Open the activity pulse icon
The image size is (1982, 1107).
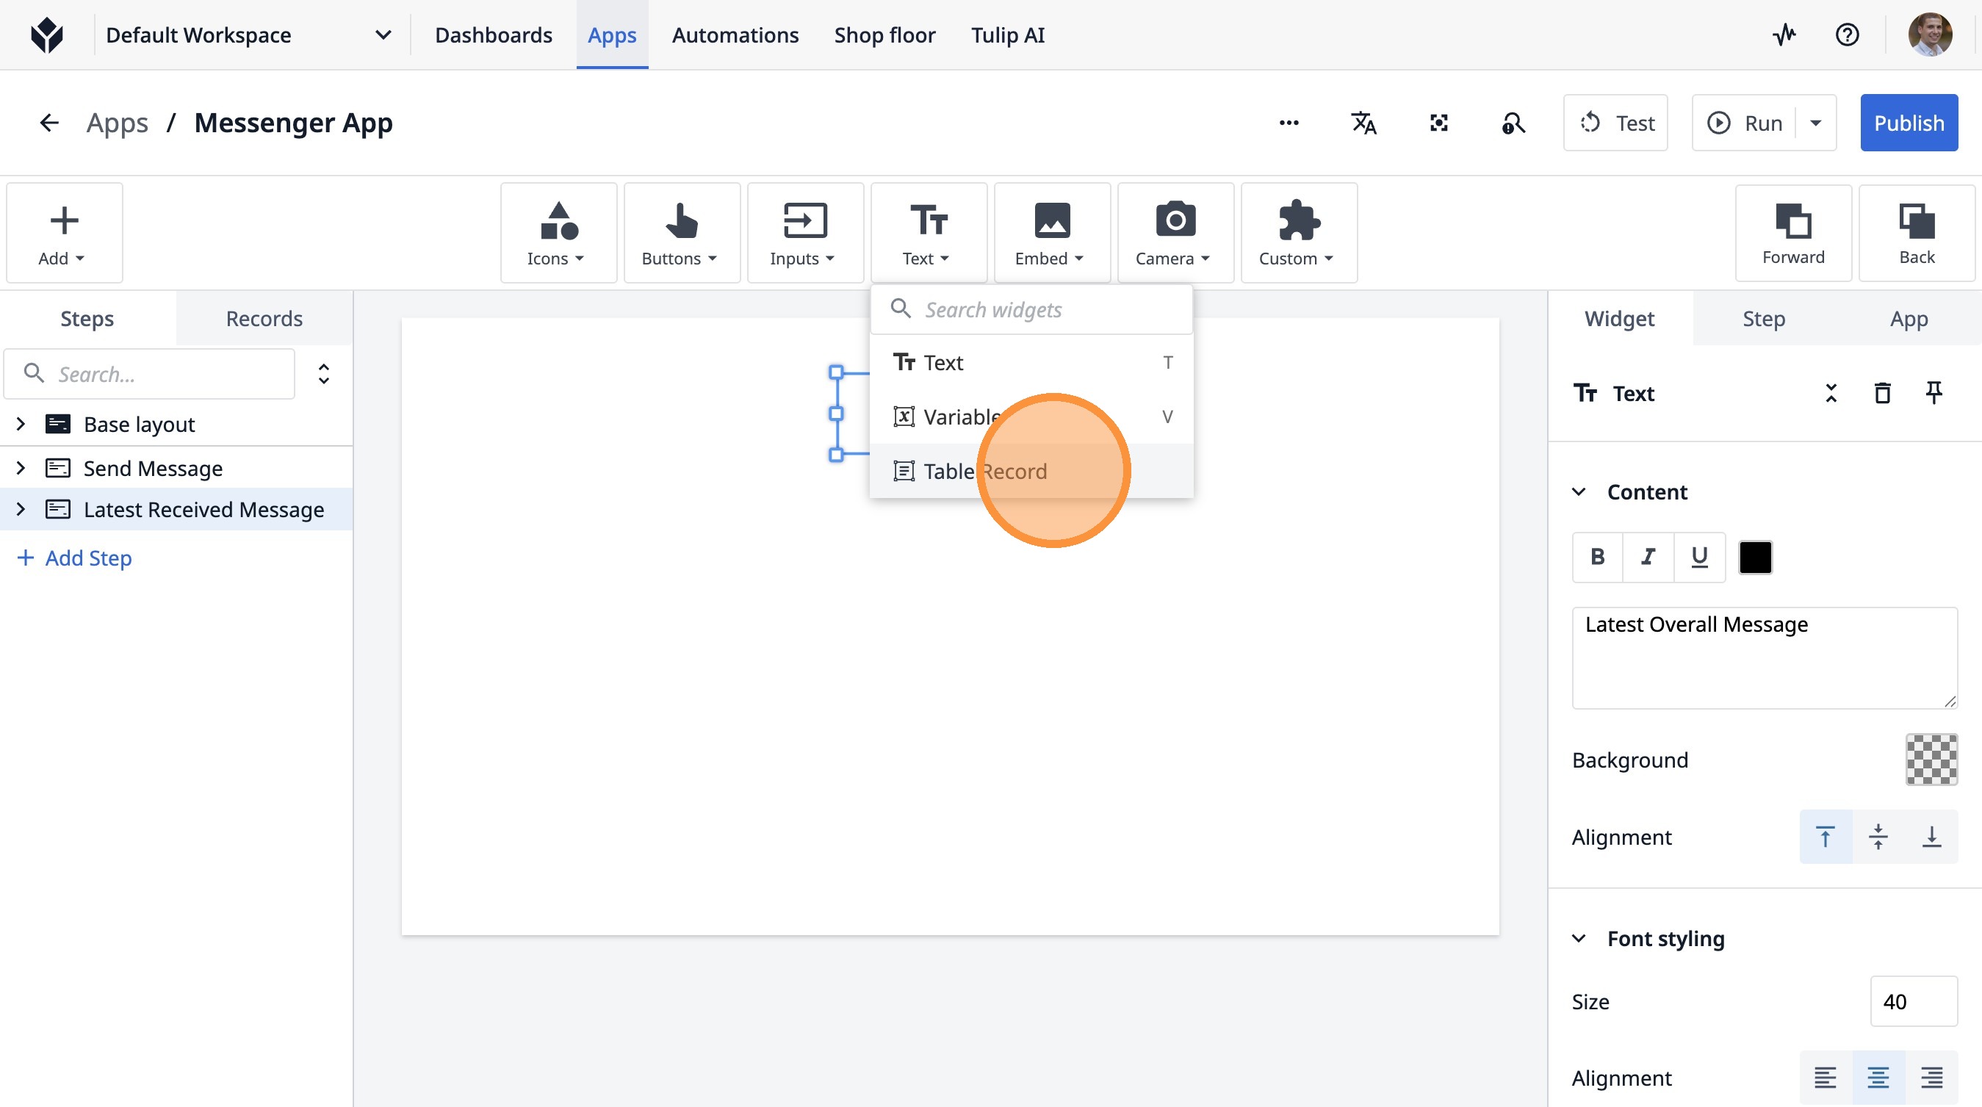pyautogui.click(x=1784, y=35)
